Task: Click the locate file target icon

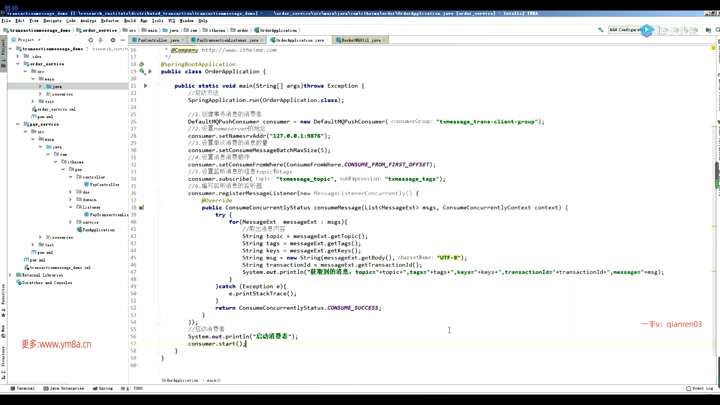Action: 90,40
